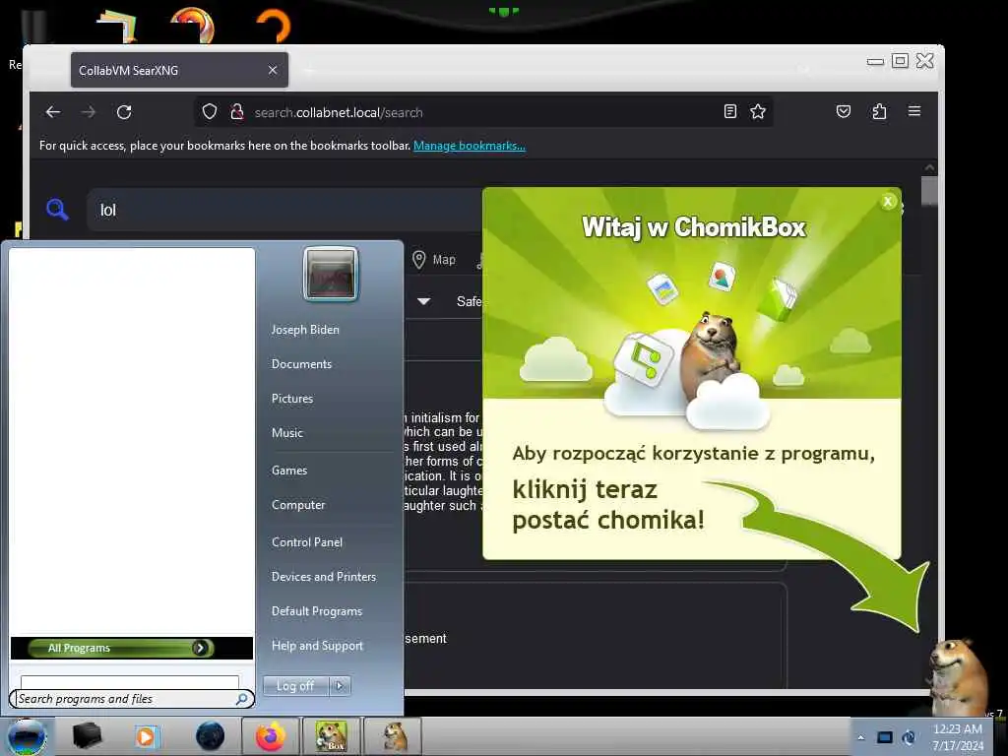1008x756 pixels.
Task: Open the hamster taskbar button
Action: 394,736
